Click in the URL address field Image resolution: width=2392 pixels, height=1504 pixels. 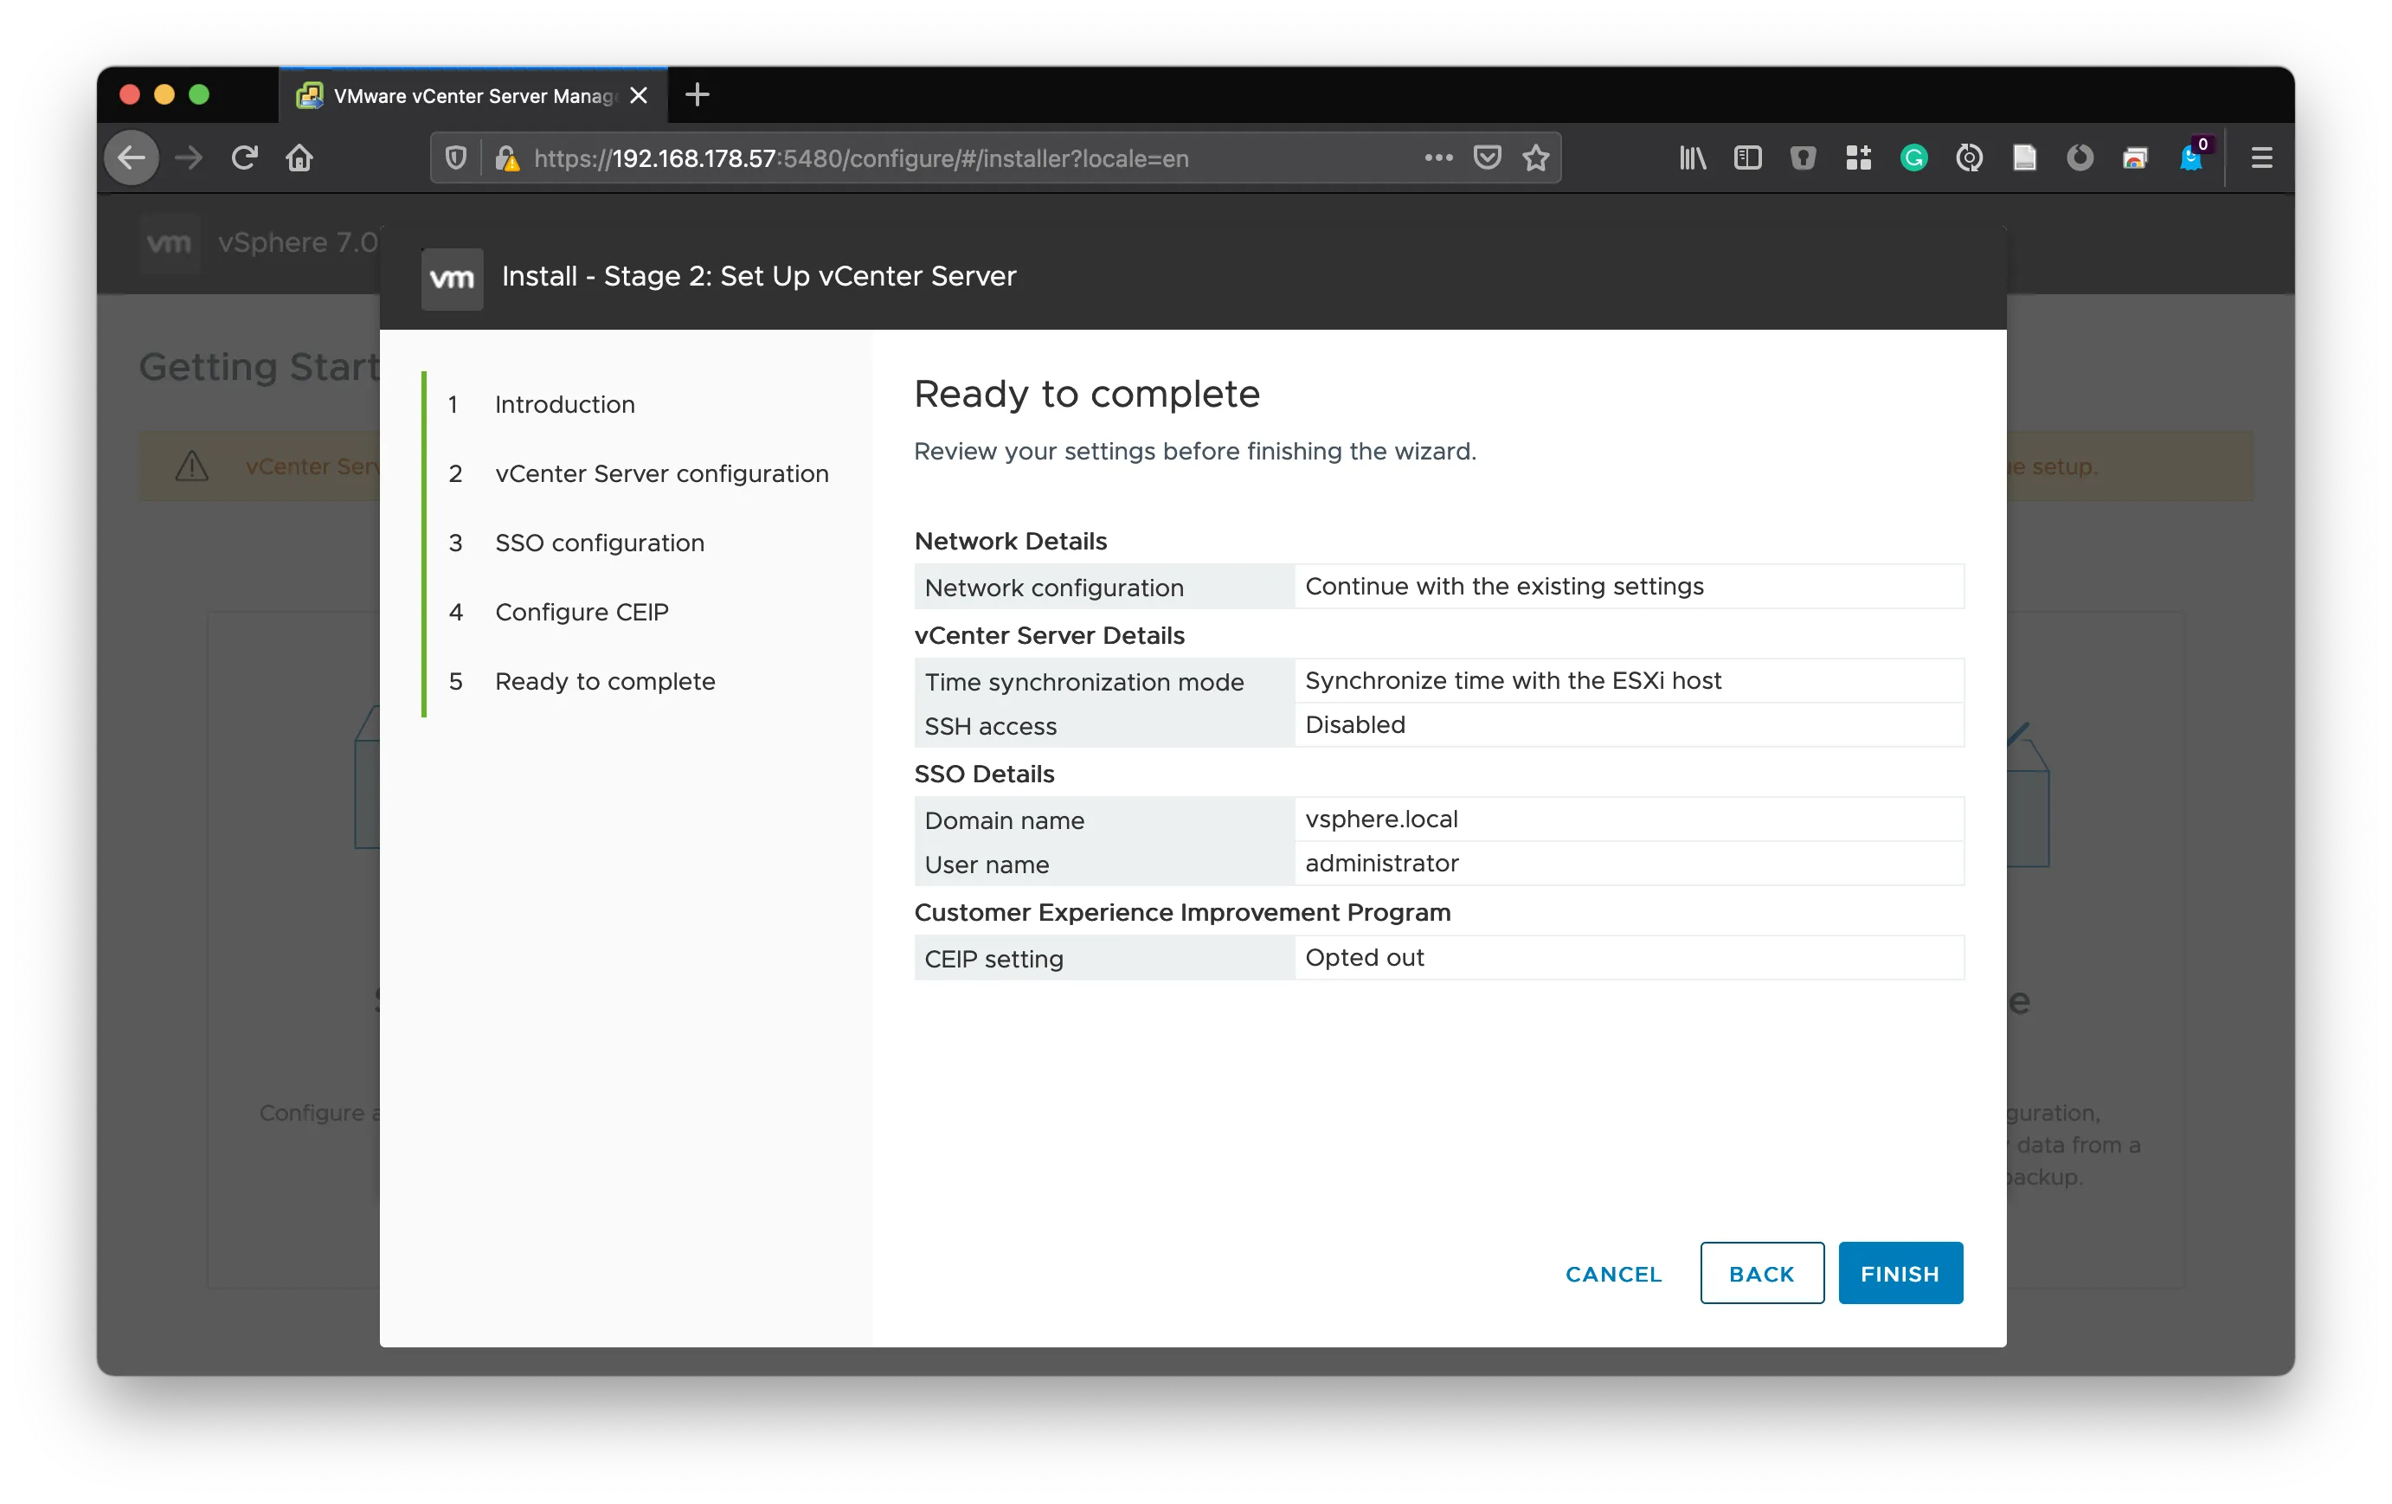(x=894, y=158)
